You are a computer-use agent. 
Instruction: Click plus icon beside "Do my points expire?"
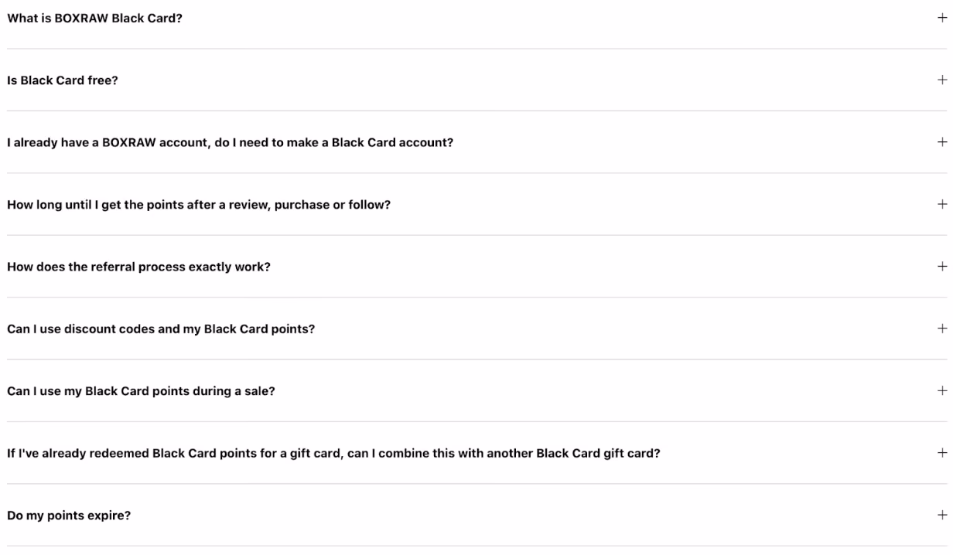click(941, 515)
